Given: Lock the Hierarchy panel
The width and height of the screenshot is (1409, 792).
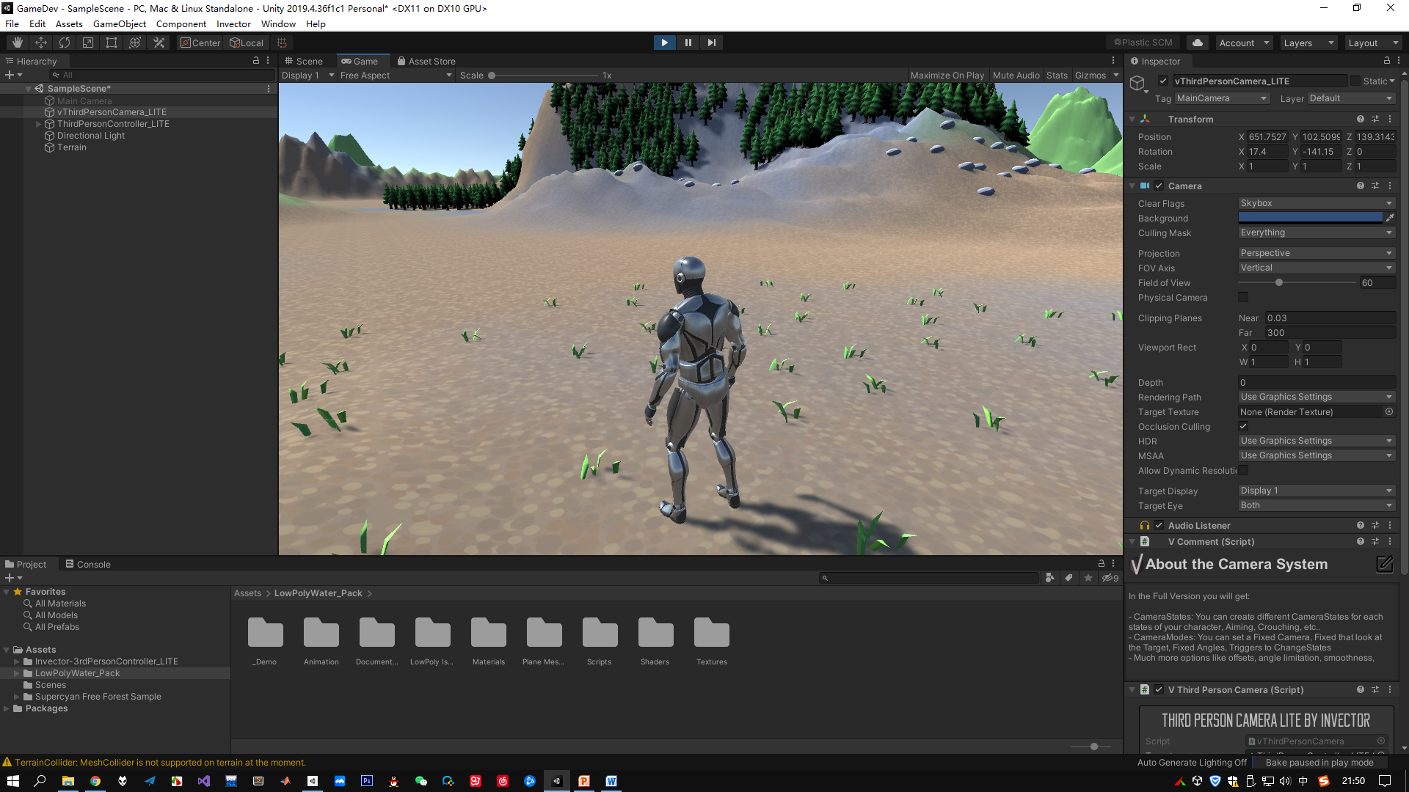Looking at the screenshot, I should pyautogui.click(x=256, y=61).
